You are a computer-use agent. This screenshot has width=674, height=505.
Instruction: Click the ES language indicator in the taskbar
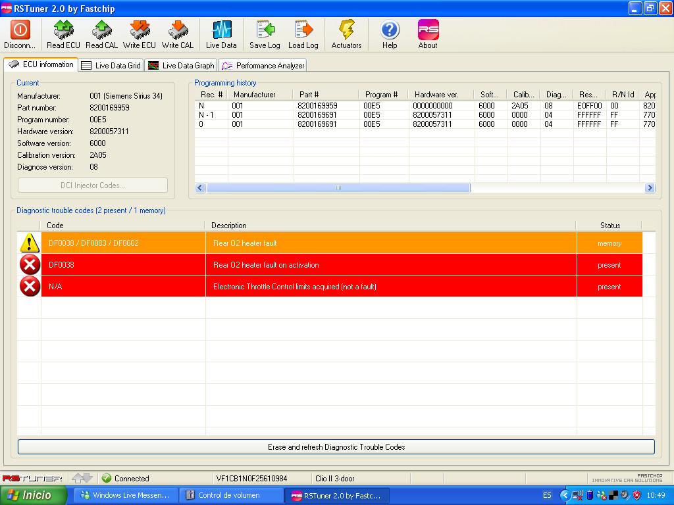pos(547,496)
